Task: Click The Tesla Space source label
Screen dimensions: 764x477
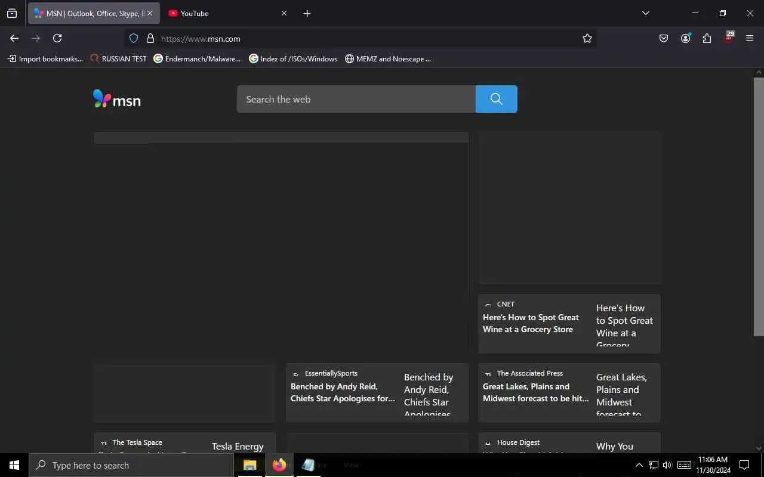Action: point(137,442)
